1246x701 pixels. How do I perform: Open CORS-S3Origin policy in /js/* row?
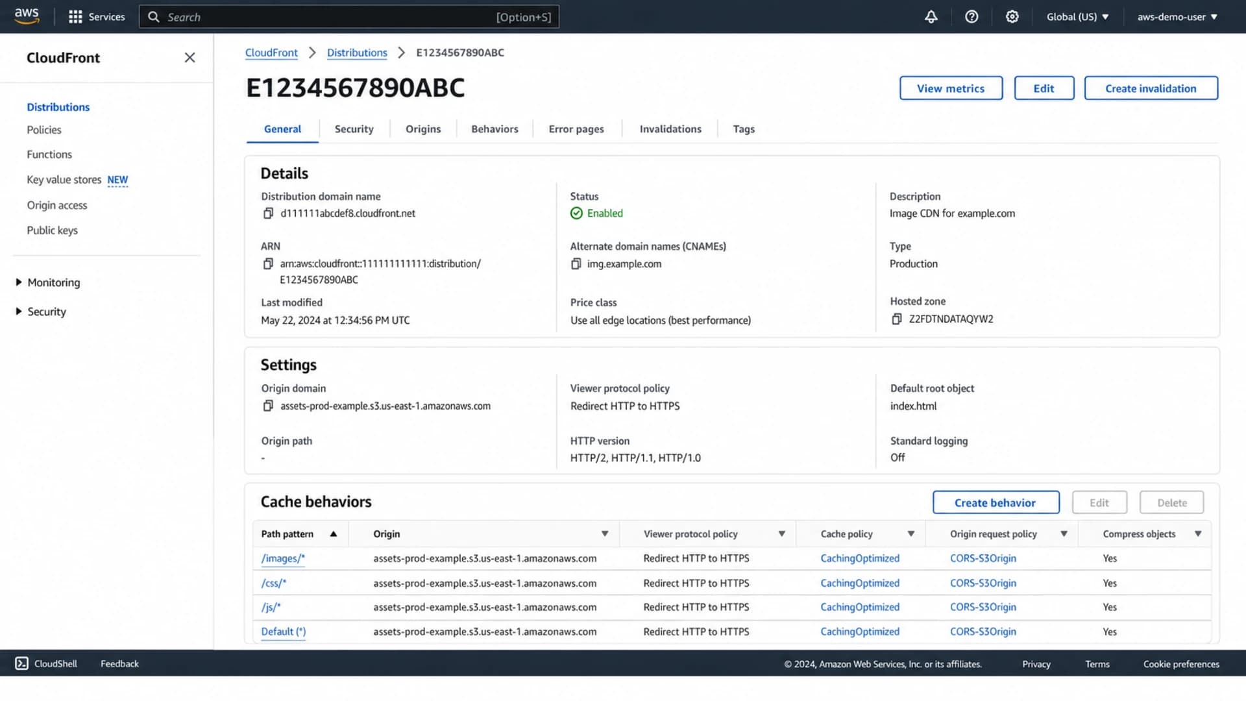(x=983, y=607)
